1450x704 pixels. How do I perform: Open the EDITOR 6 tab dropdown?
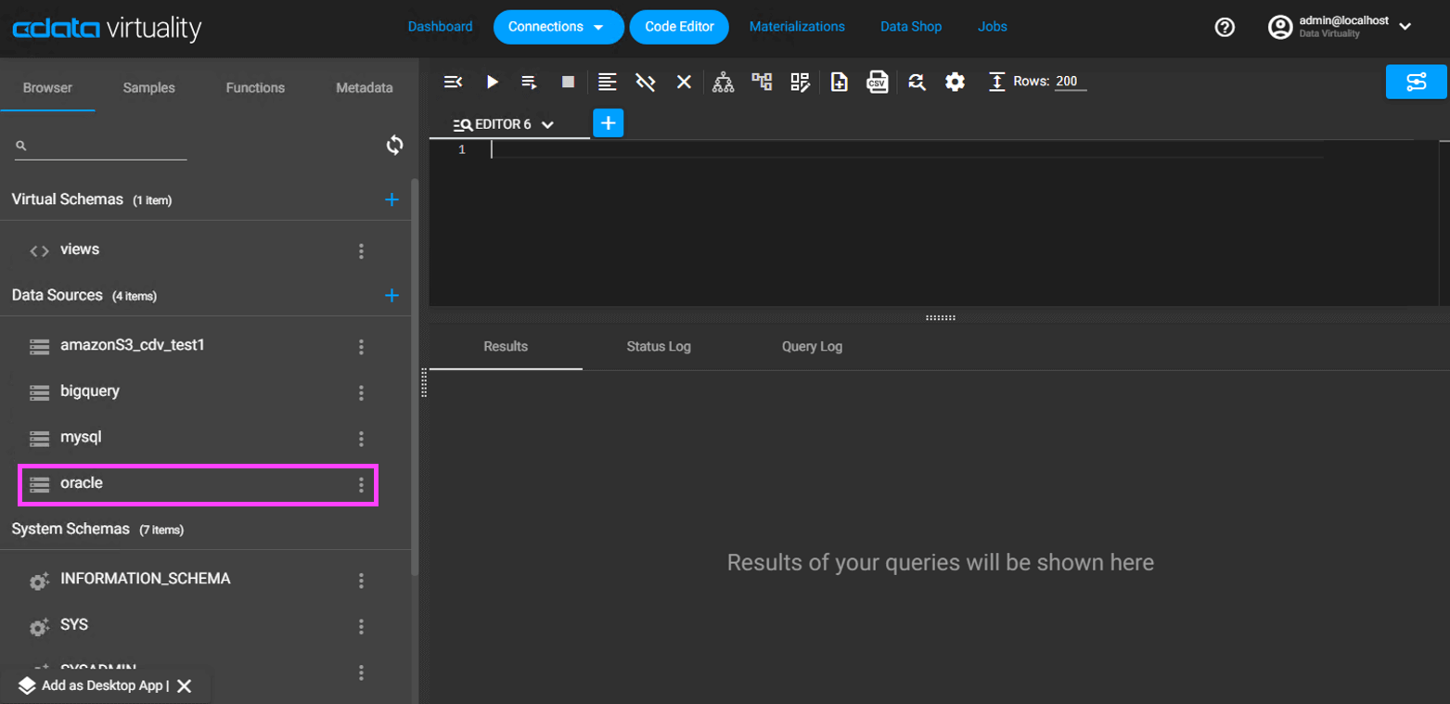point(547,123)
